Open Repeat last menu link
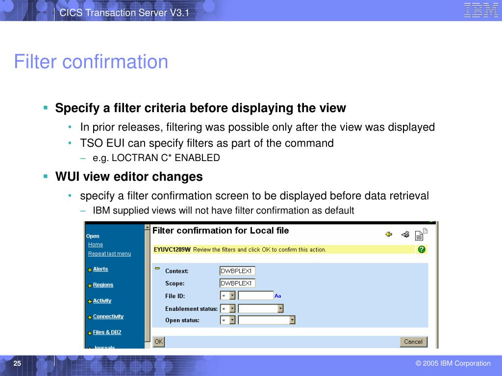502x376 pixels. 109,254
